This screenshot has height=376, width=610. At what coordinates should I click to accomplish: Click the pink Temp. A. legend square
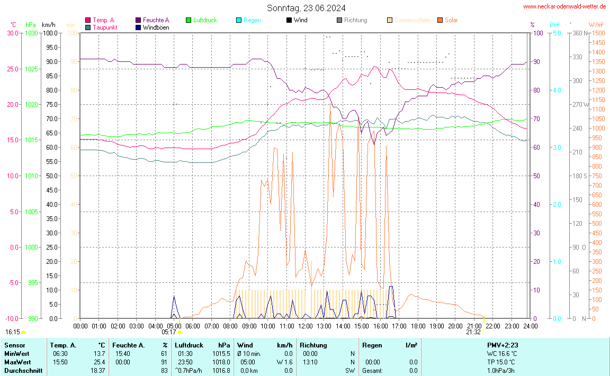(x=88, y=20)
